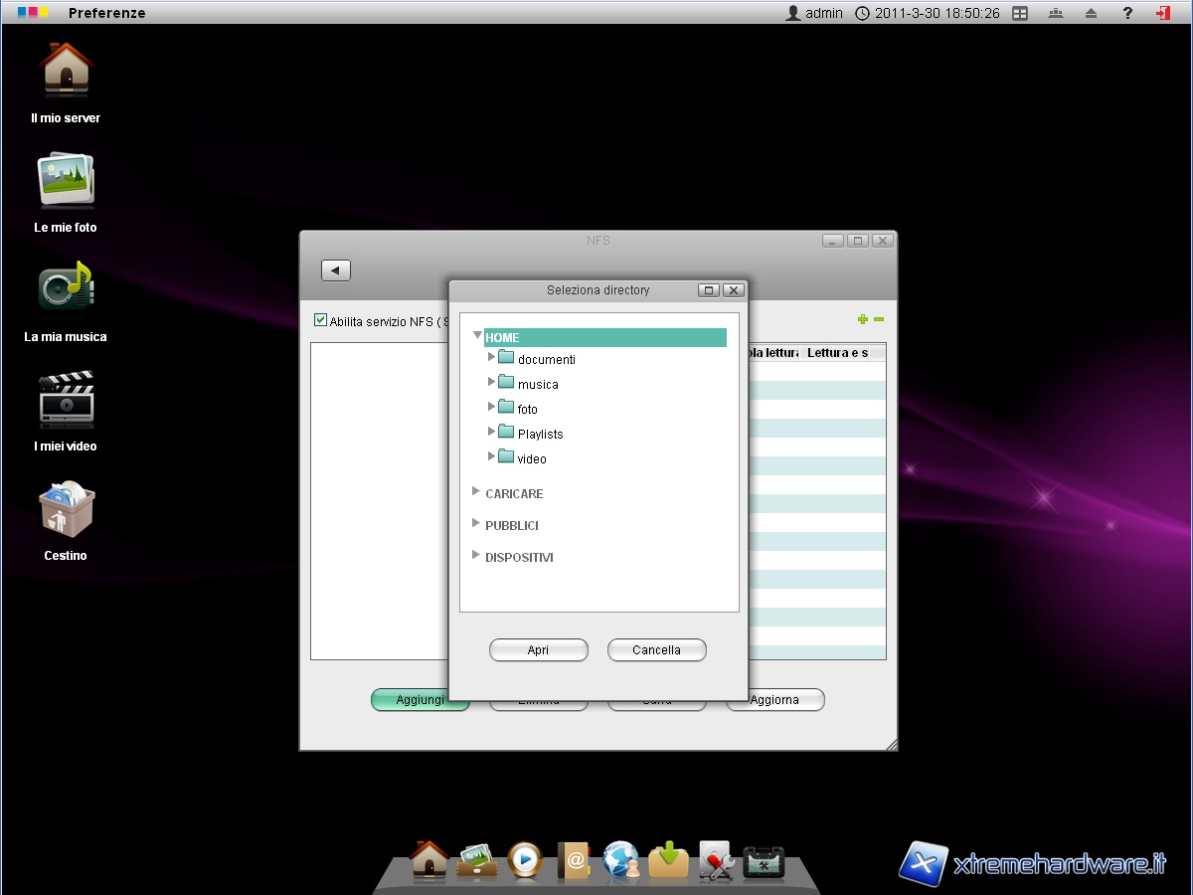Click the eject icon in top bar

click(x=1091, y=13)
